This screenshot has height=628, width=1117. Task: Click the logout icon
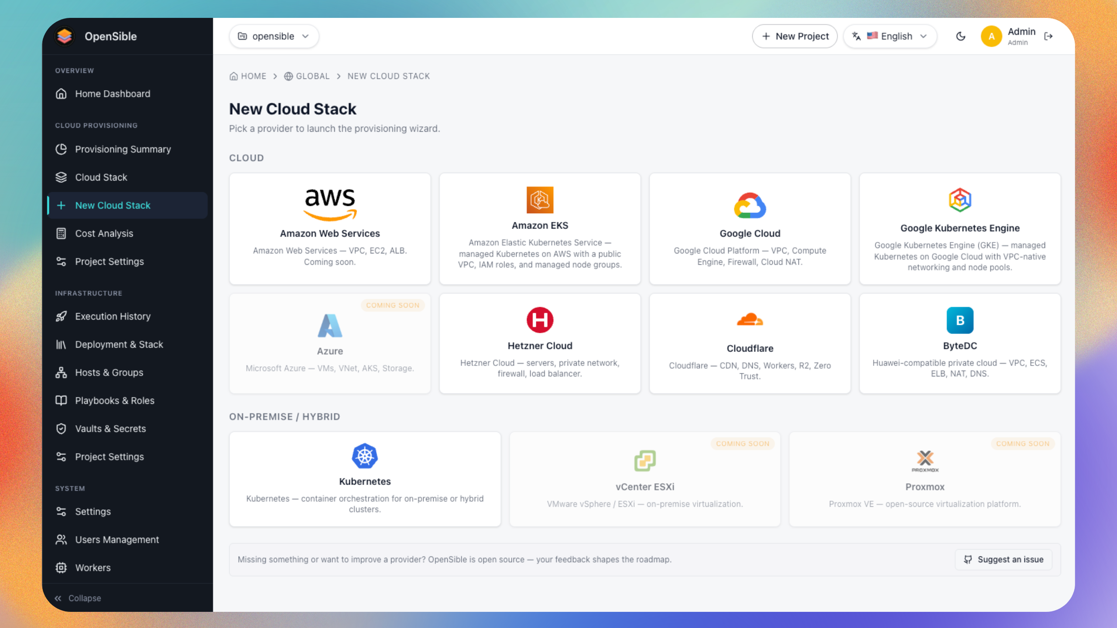click(1049, 36)
